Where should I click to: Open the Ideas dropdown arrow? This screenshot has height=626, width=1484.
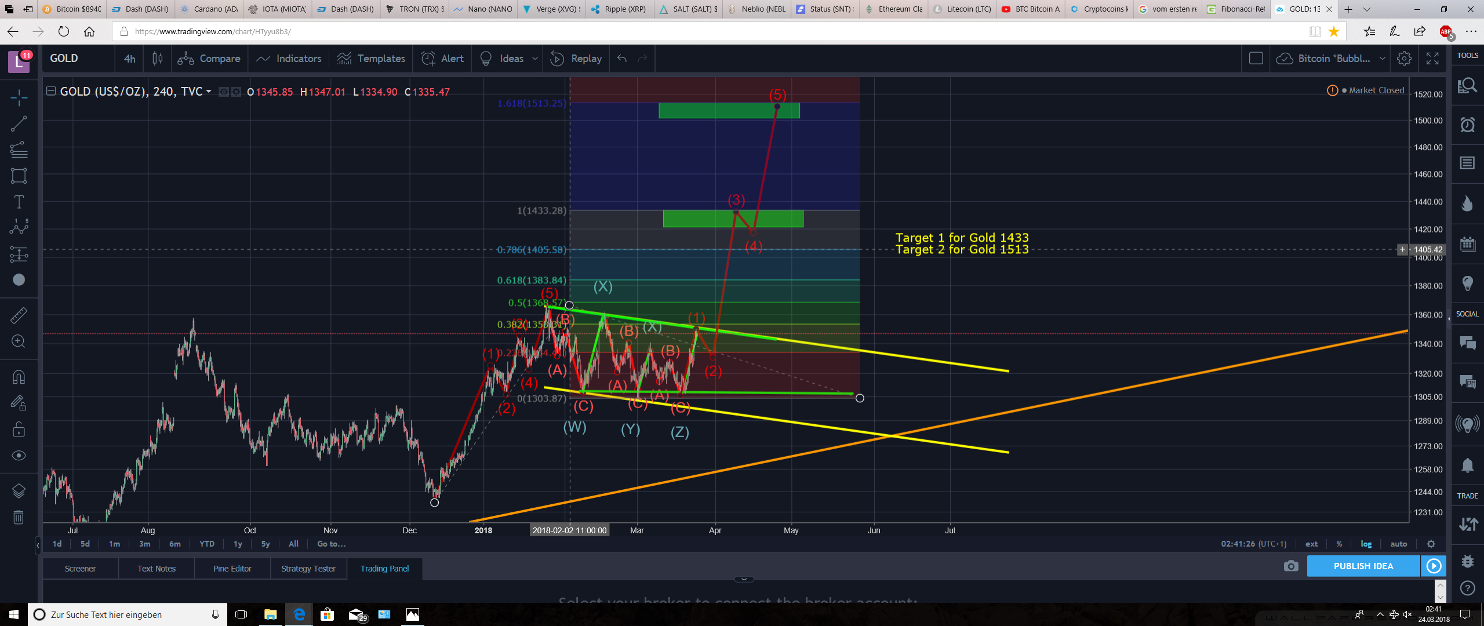(x=535, y=59)
